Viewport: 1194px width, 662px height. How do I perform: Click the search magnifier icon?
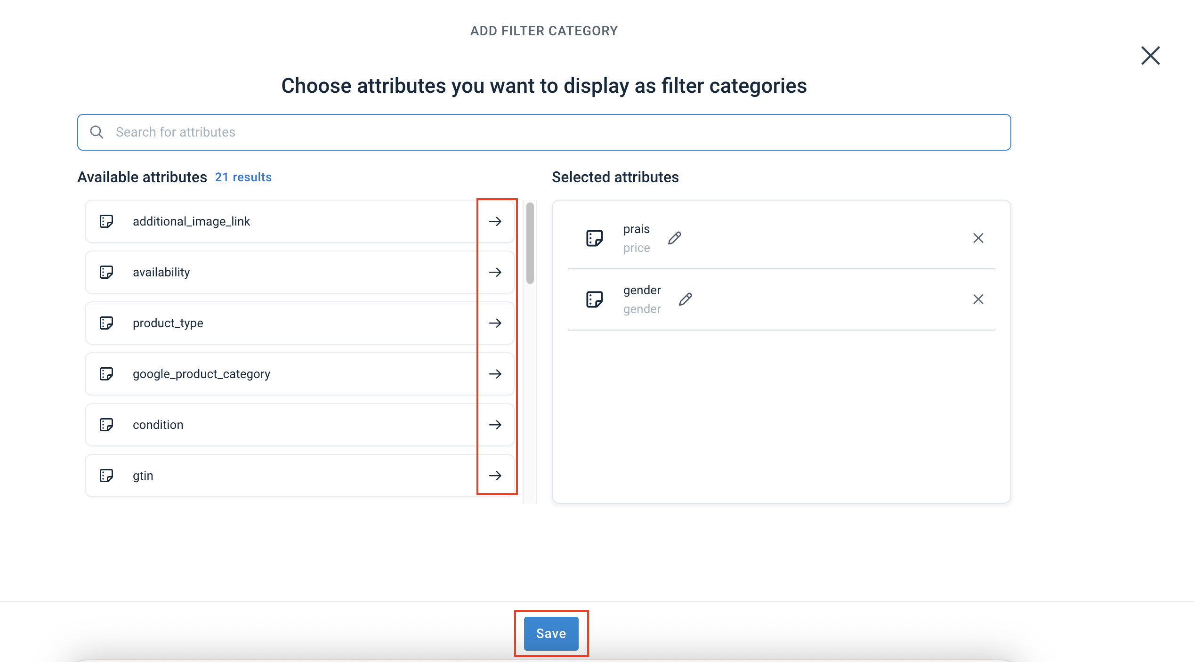pyautogui.click(x=97, y=132)
